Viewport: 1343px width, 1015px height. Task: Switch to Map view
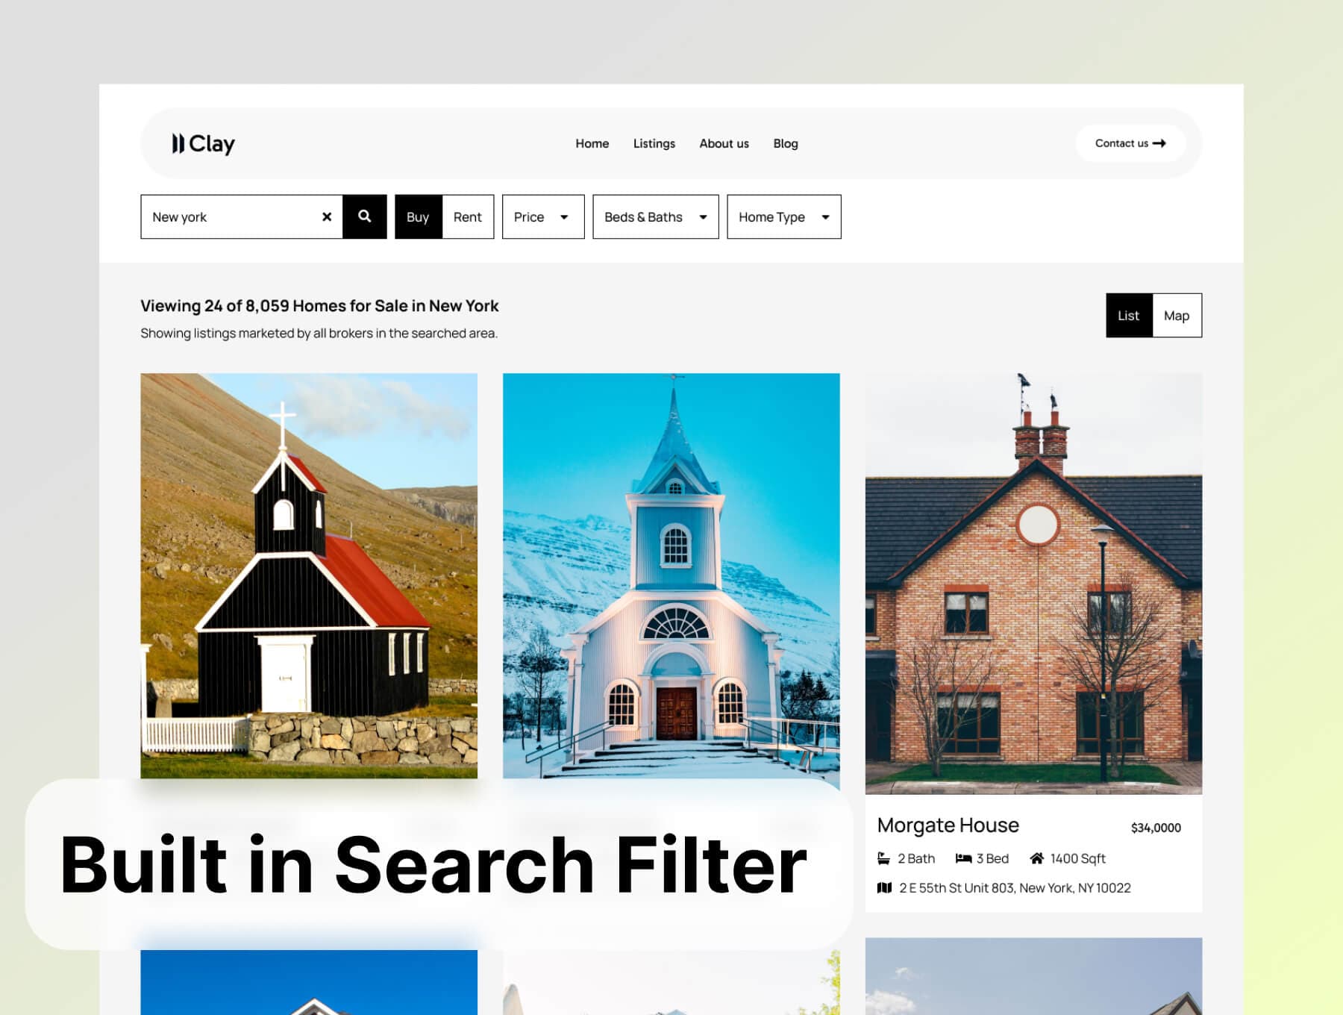pyautogui.click(x=1177, y=315)
